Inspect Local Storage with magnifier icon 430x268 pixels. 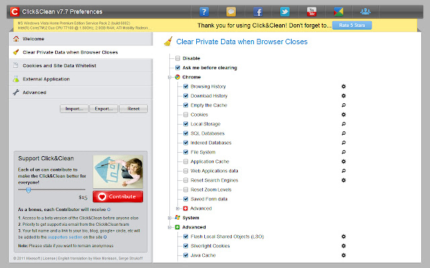[x=343, y=124]
